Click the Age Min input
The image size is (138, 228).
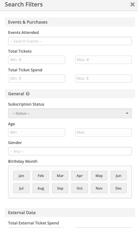[x=37, y=132]
